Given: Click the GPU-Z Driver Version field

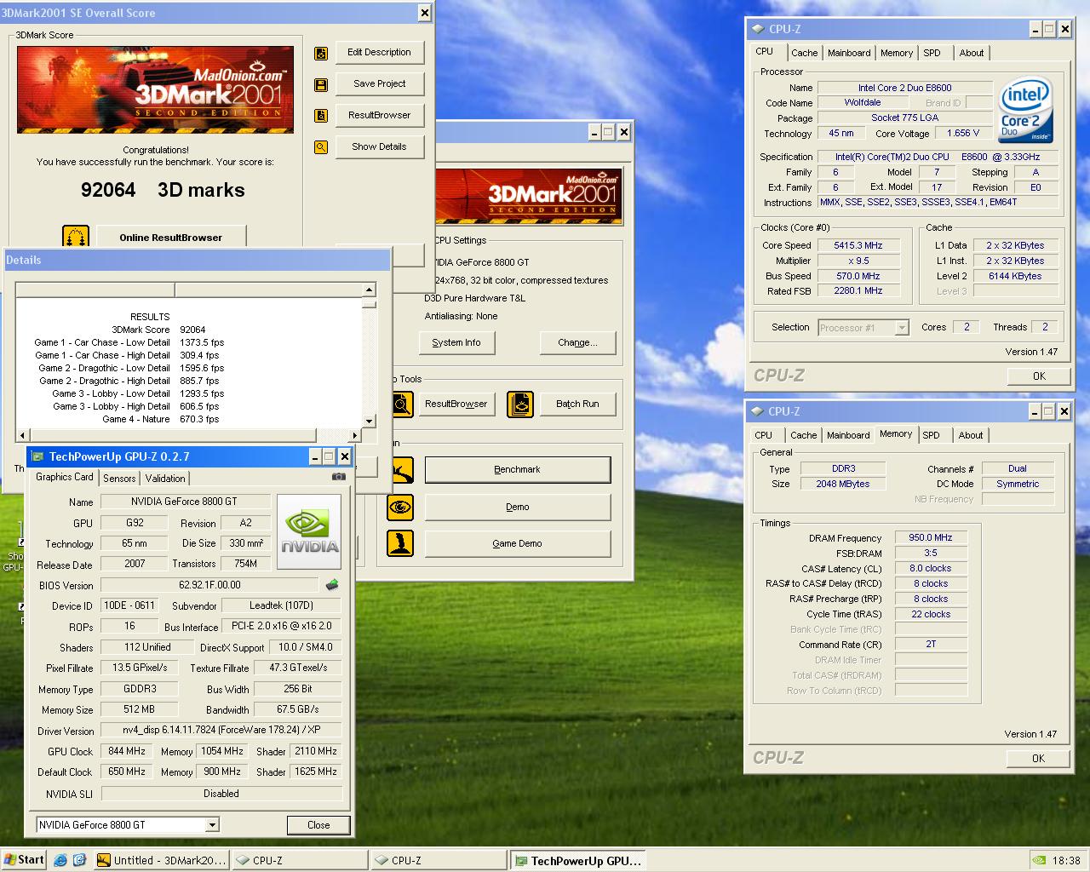Looking at the screenshot, I should point(221,731).
